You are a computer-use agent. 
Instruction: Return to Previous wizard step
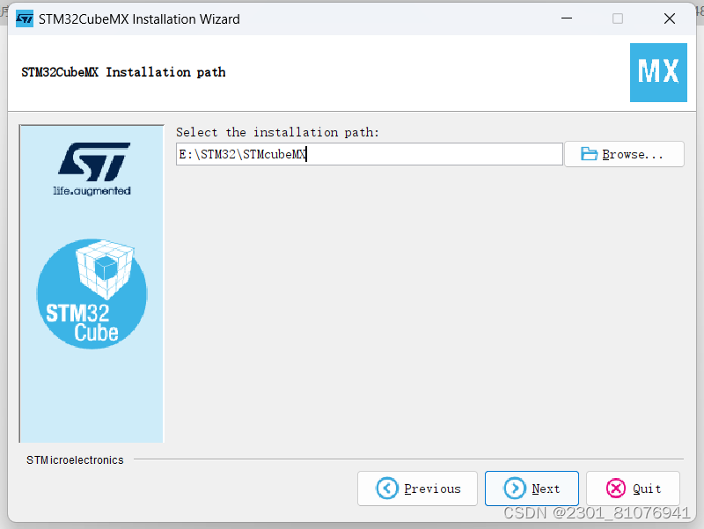point(417,489)
